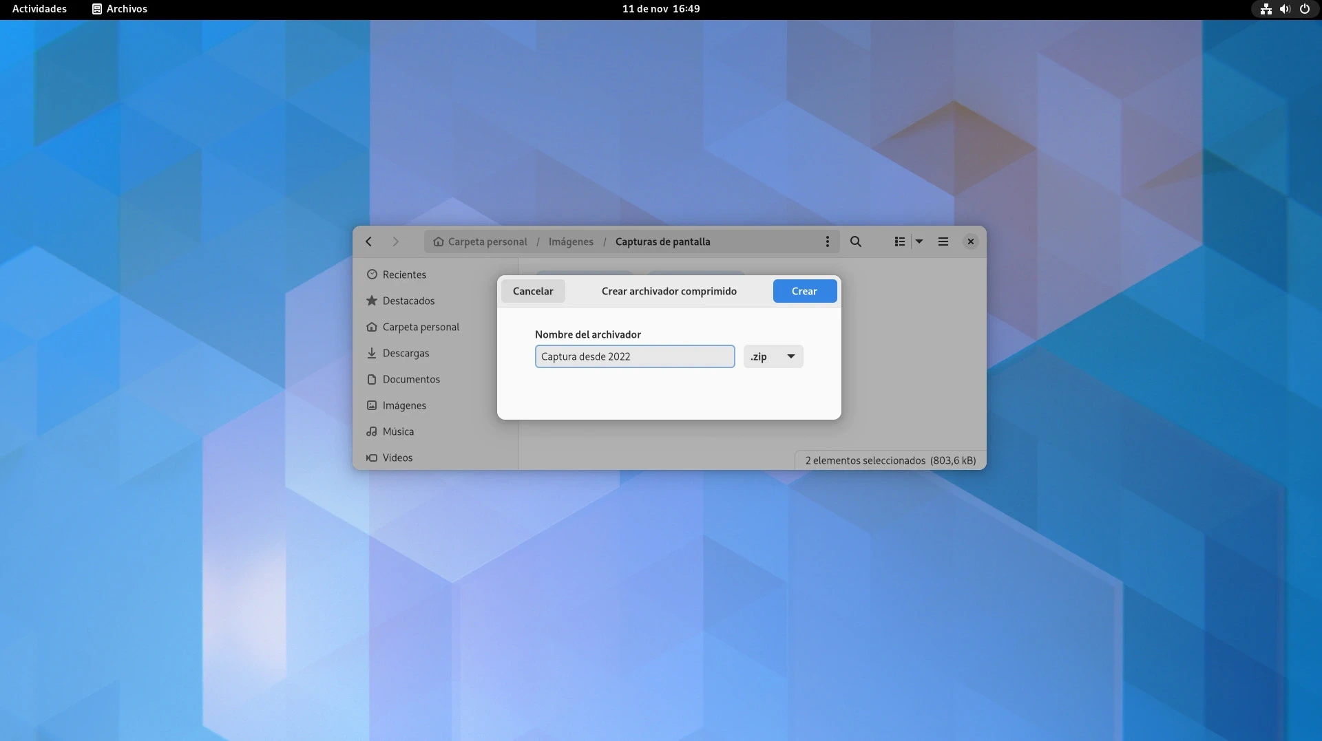Toggle the list view icon

point(899,241)
